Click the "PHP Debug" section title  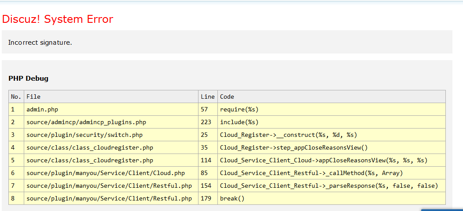coord(28,79)
